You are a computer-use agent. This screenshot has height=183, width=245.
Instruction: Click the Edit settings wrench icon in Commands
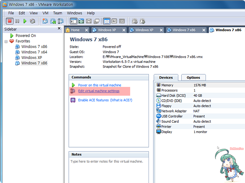click(x=73, y=91)
